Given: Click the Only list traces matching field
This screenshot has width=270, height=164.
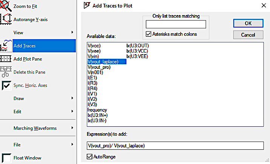Looking at the screenshot, I should [x=176, y=24].
